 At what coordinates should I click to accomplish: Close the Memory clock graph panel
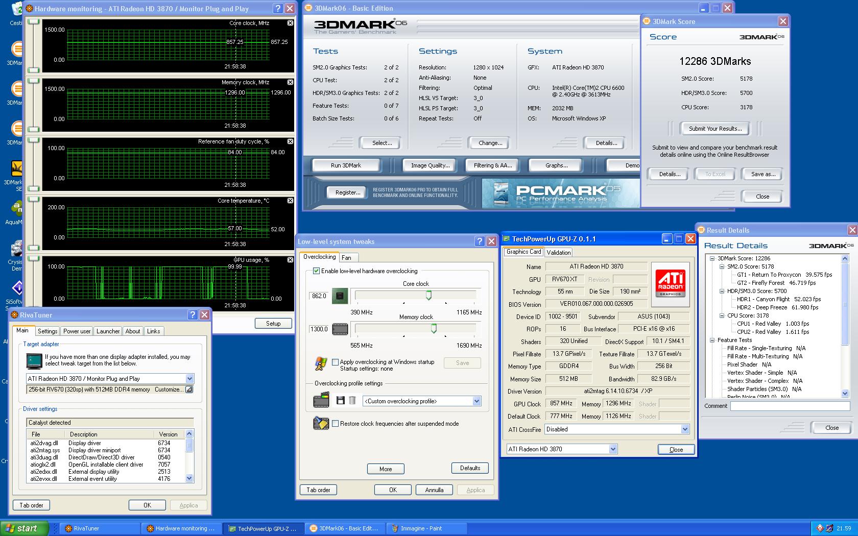click(x=290, y=82)
